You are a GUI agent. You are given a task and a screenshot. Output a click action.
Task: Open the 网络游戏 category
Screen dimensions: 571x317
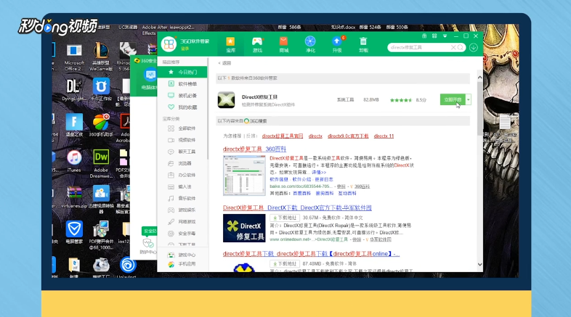(x=182, y=222)
